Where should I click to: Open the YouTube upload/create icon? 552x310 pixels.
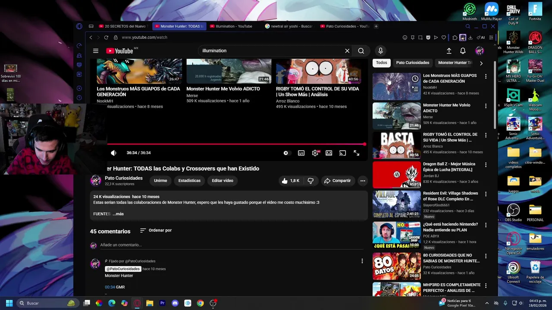pyautogui.click(x=449, y=51)
